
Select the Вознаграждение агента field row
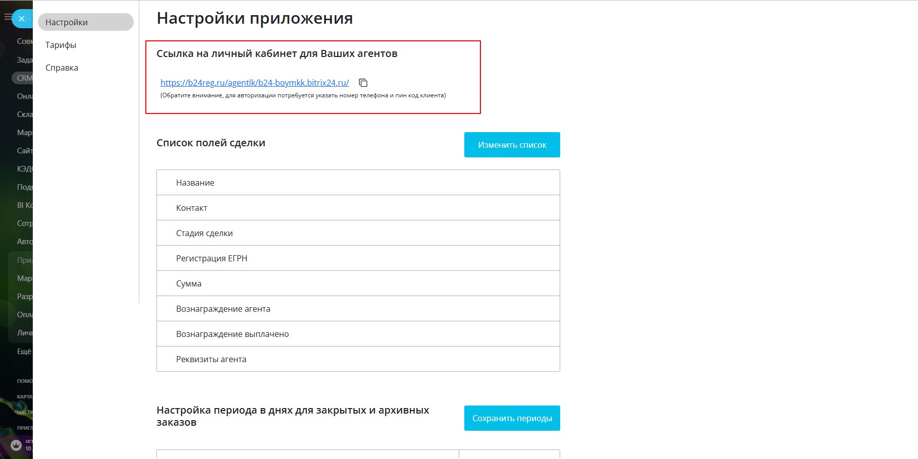click(x=358, y=309)
